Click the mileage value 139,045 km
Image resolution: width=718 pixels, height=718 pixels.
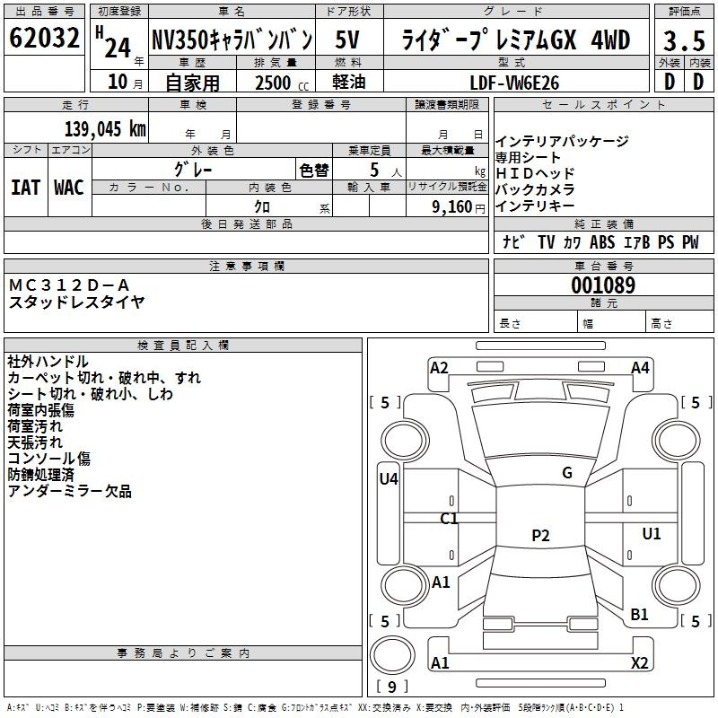coord(105,128)
